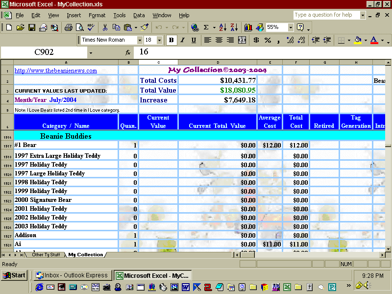Switch to the Other Ty Stuff sheet tab

pyautogui.click(x=46, y=255)
